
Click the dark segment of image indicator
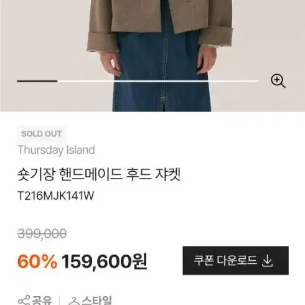click(37, 81)
